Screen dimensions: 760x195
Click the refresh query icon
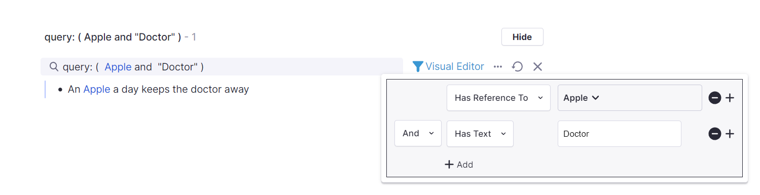pyautogui.click(x=517, y=66)
